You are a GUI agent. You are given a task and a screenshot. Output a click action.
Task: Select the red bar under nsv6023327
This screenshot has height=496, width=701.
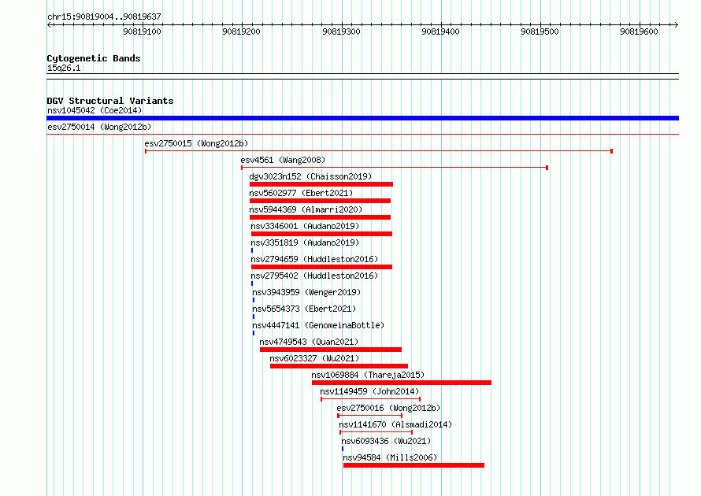pos(339,366)
